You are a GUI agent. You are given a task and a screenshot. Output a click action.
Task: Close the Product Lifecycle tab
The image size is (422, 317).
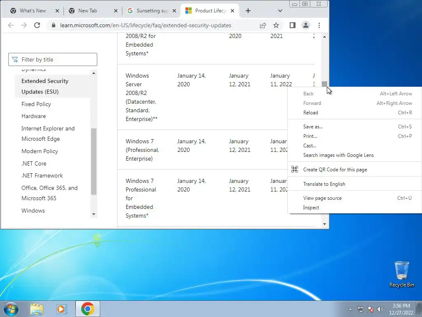click(x=232, y=11)
